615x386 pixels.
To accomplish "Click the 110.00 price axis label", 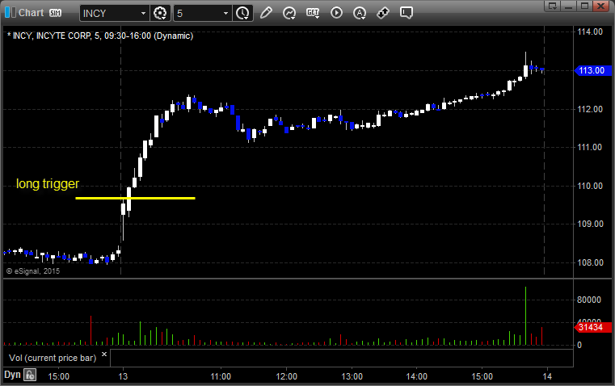I will pos(590,186).
